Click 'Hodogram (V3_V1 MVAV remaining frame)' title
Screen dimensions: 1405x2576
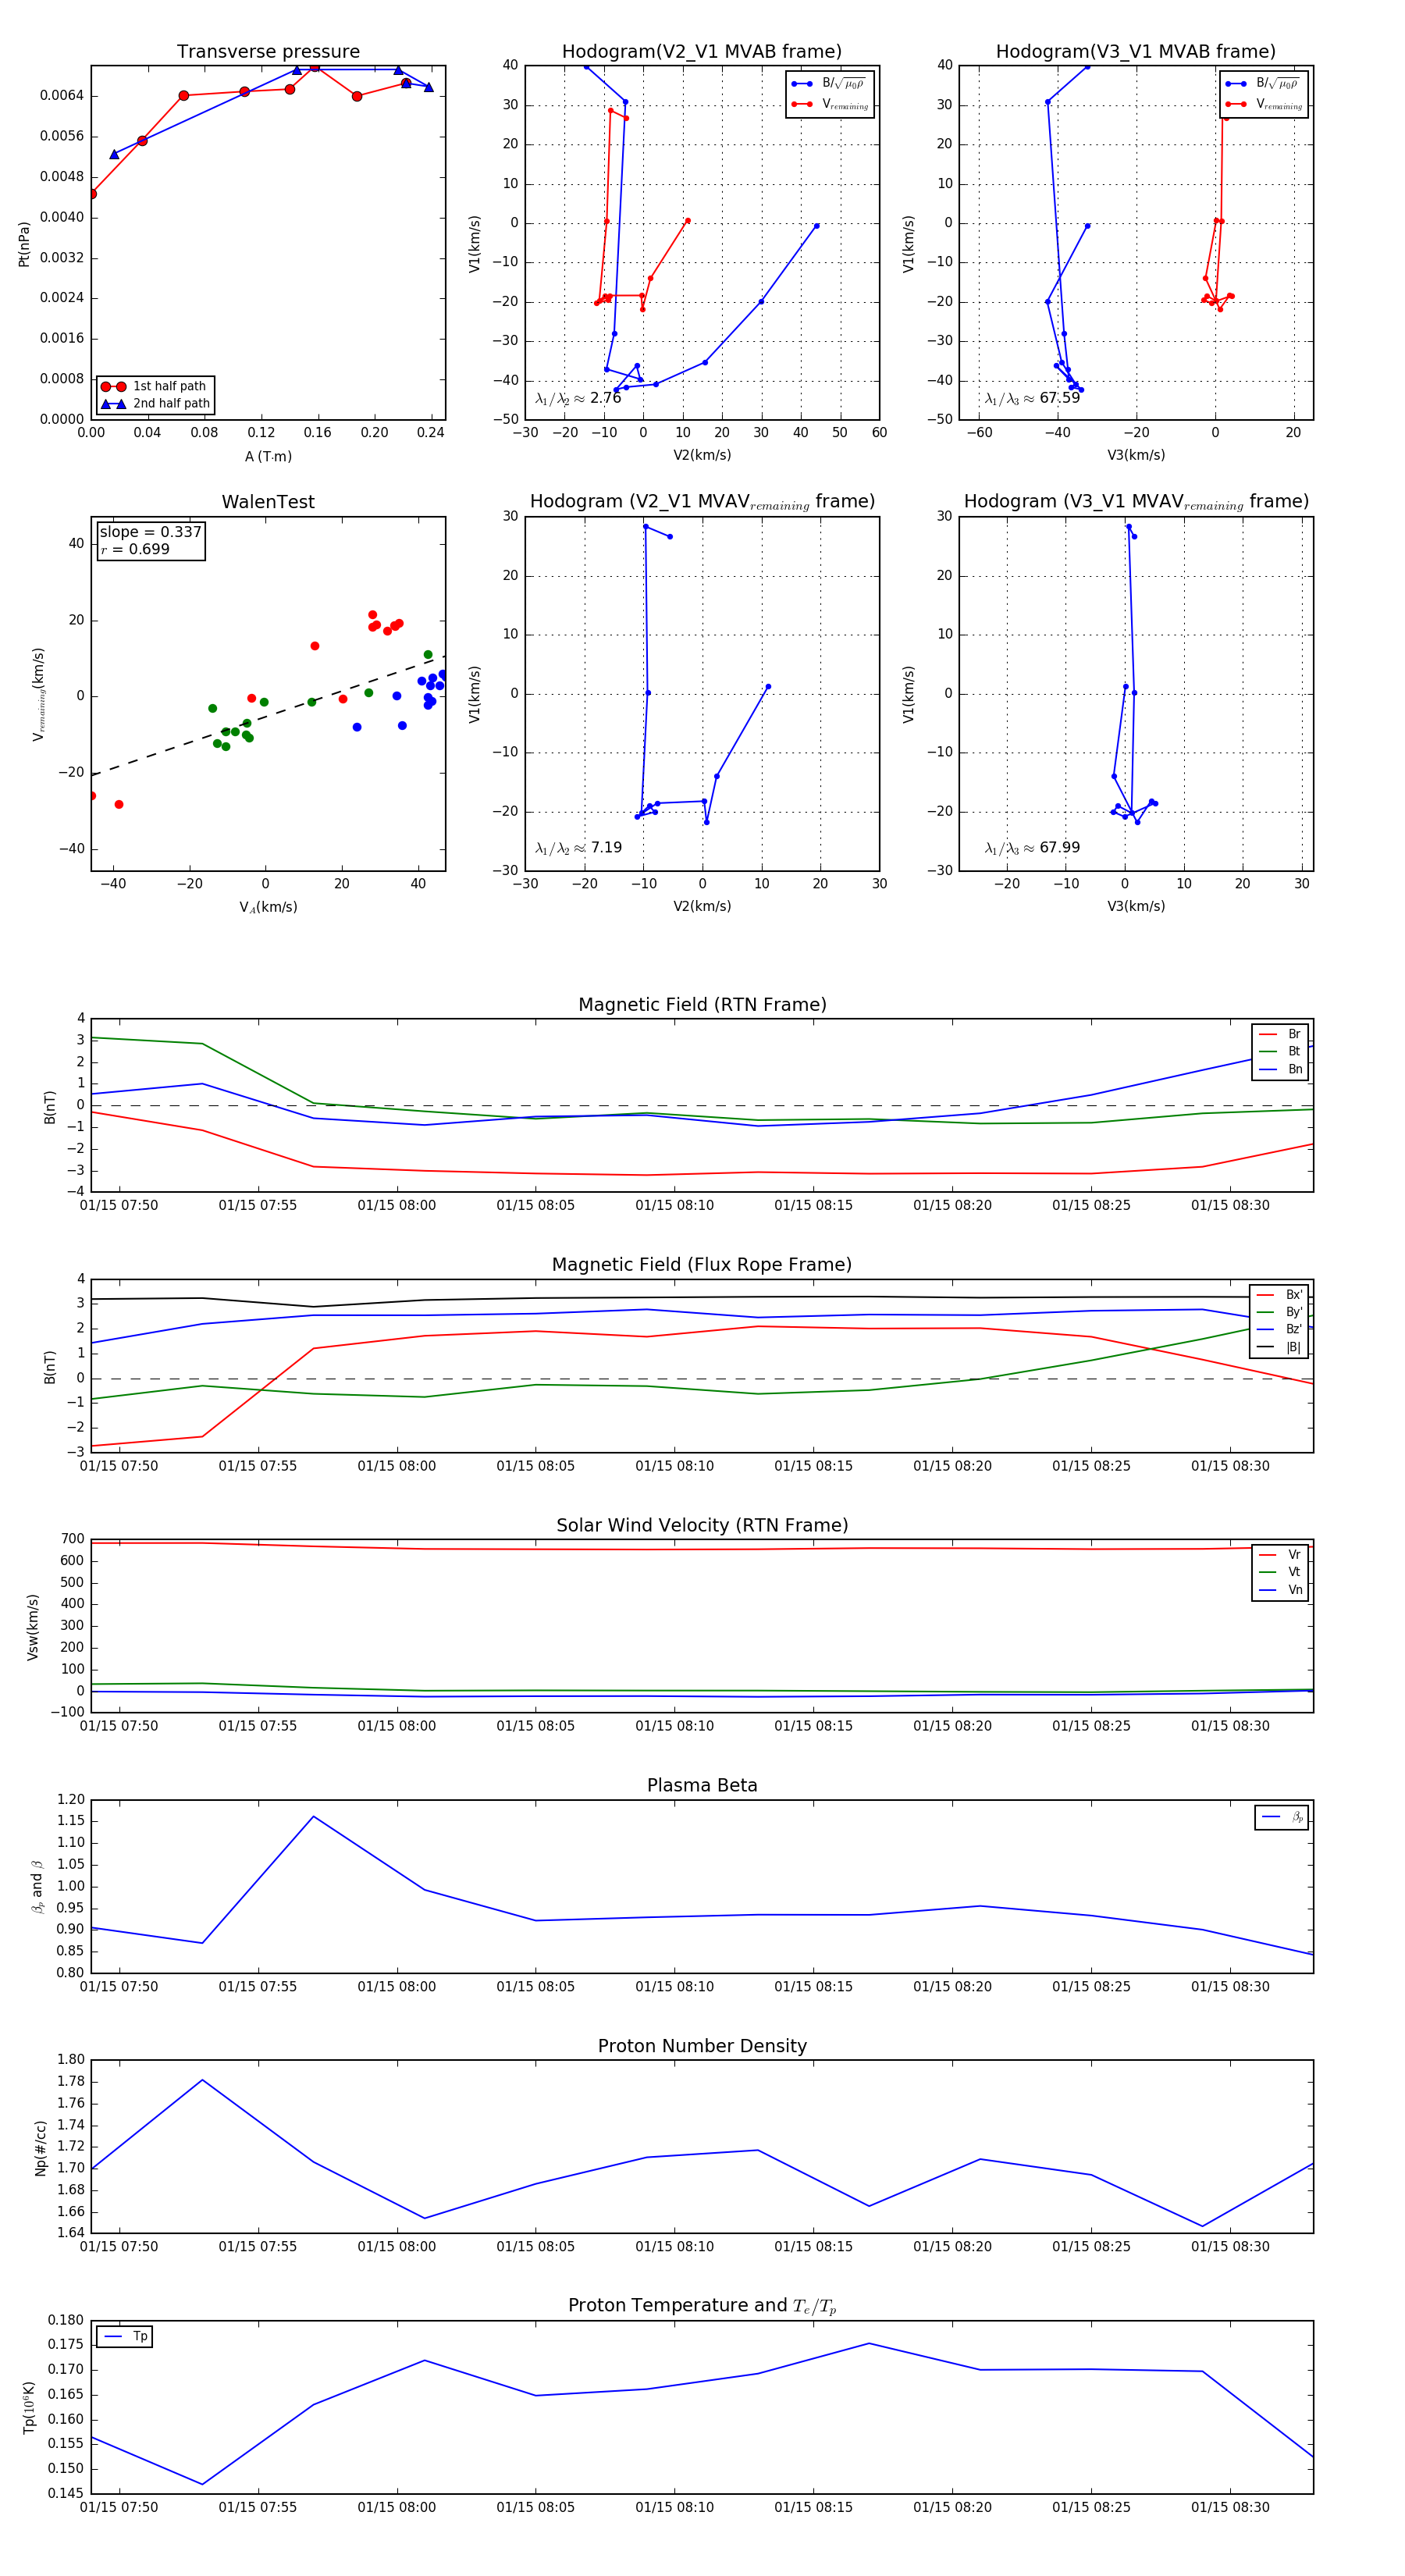pyautogui.click(x=1135, y=502)
